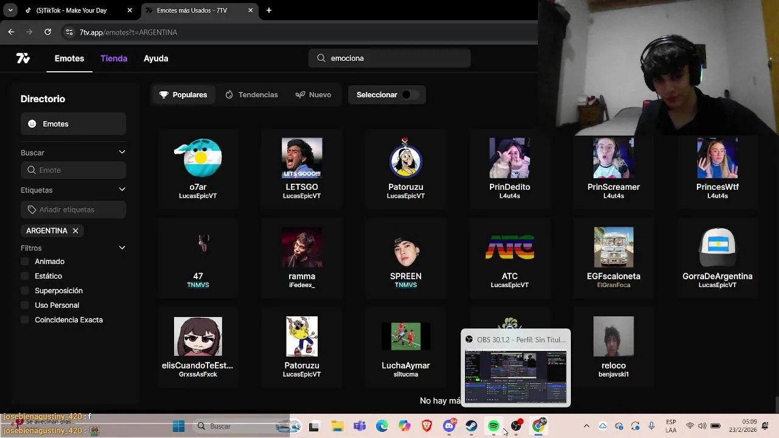Open Microsoft Edge from taskbar
The width and height of the screenshot is (779, 438).
[x=382, y=426]
